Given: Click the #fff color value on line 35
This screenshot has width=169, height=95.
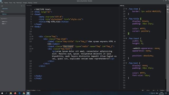Looking at the screenshot, I should pyautogui.click(x=142, y=29).
